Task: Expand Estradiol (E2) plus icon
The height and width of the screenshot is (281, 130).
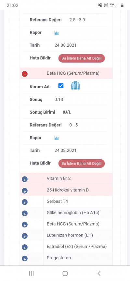Action: coord(25,247)
